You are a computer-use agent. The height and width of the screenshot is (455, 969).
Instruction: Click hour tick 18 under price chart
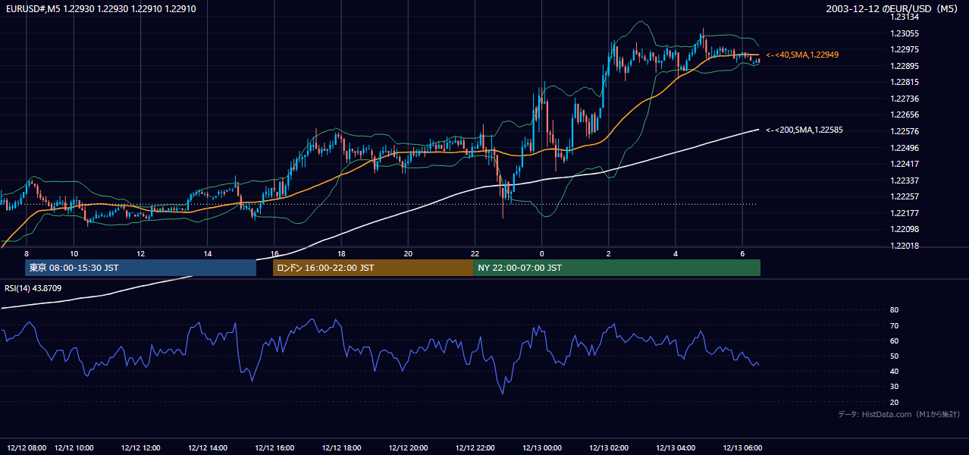click(x=341, y=253)
